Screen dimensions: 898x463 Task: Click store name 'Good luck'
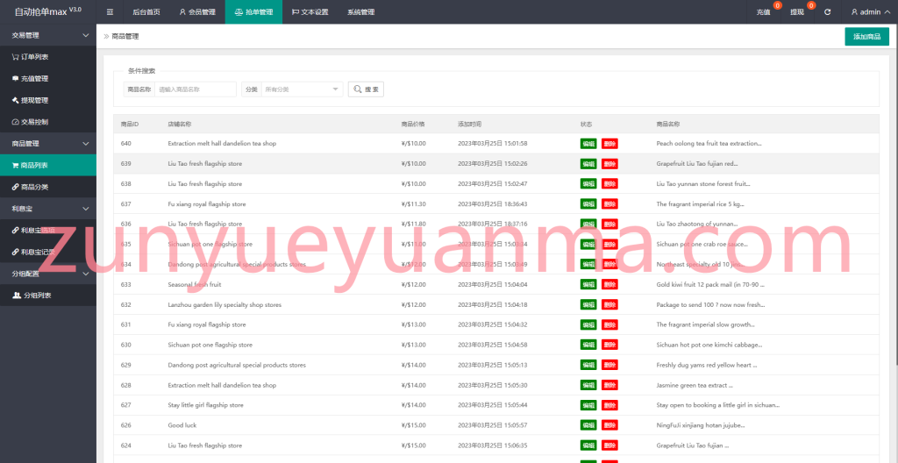182,425
